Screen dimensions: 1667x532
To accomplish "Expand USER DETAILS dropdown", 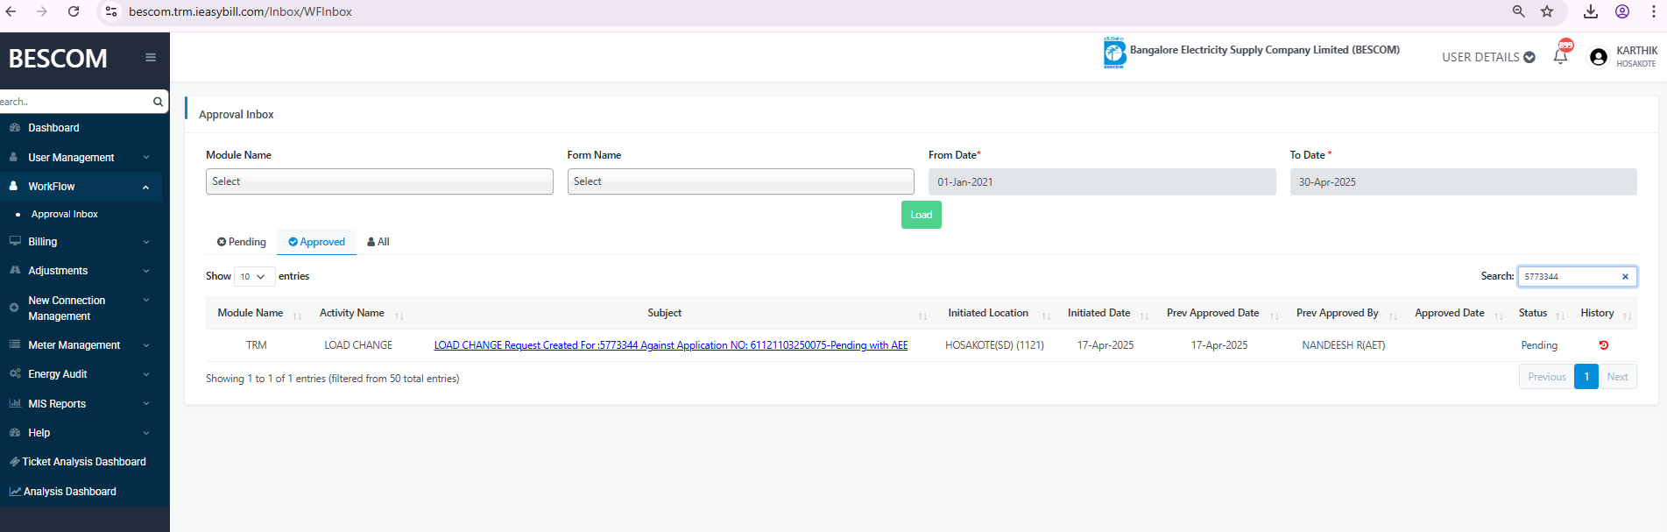I will (1488, 57).
